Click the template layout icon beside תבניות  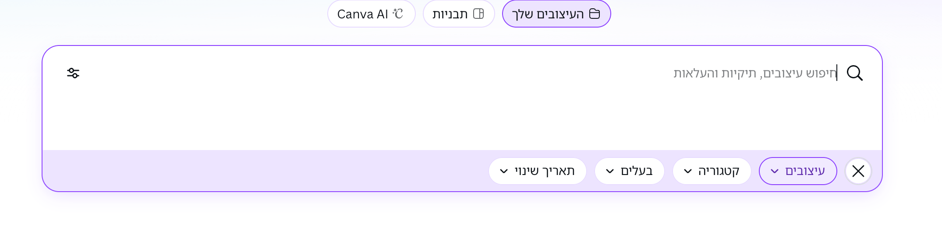click(x=478, y=14)
